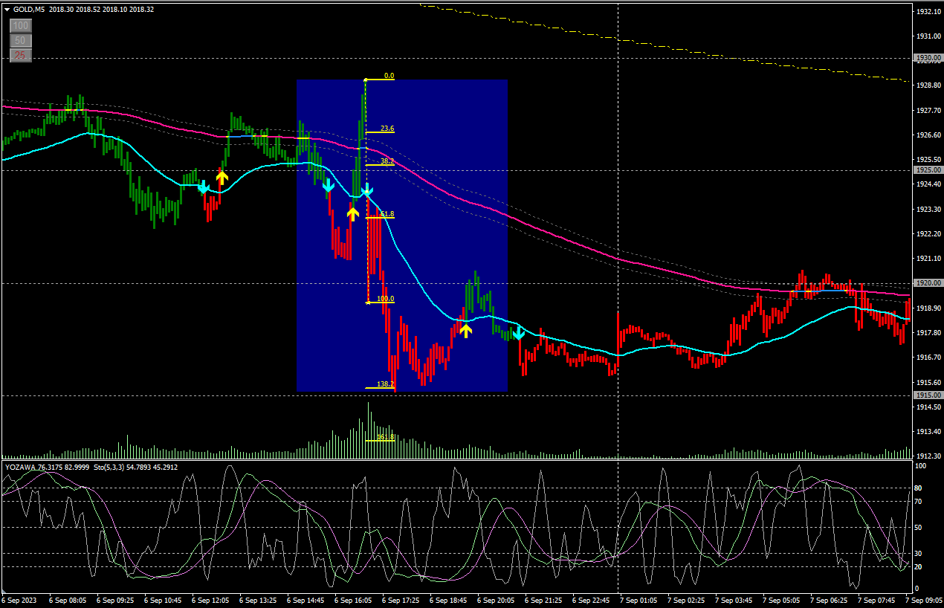The height and width of the screenshot is (608, 944).
Task: Click the Sto(5,3,3) 54.7893 45.2912 label
Action: click(136, 467)
